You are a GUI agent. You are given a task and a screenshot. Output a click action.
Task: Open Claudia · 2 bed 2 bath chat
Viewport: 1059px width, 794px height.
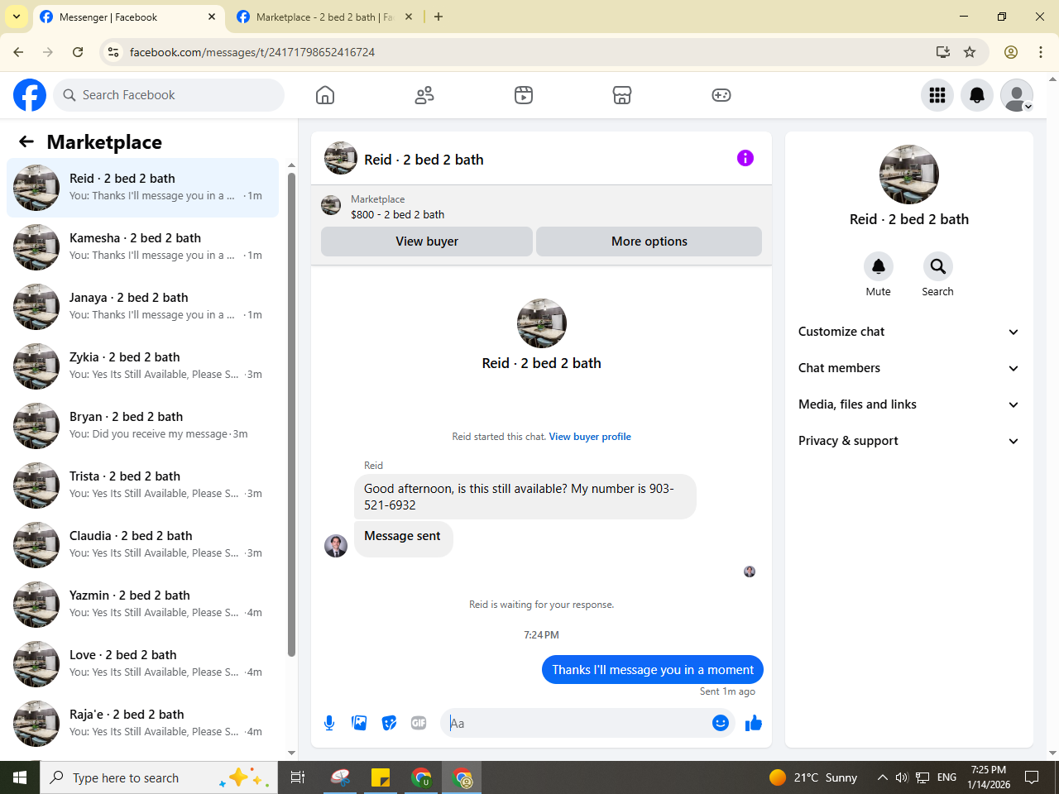143,545
